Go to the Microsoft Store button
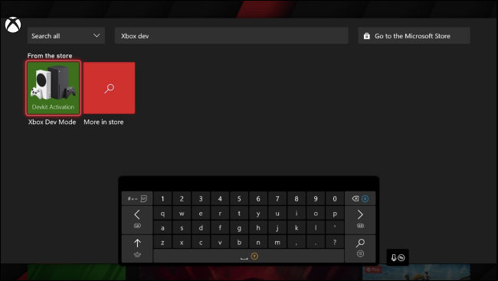This screenshot has height=281, width=498. click(414, 35)
